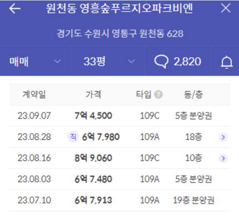
Task: Close the apartment detail panel
Action: [226, 8]
